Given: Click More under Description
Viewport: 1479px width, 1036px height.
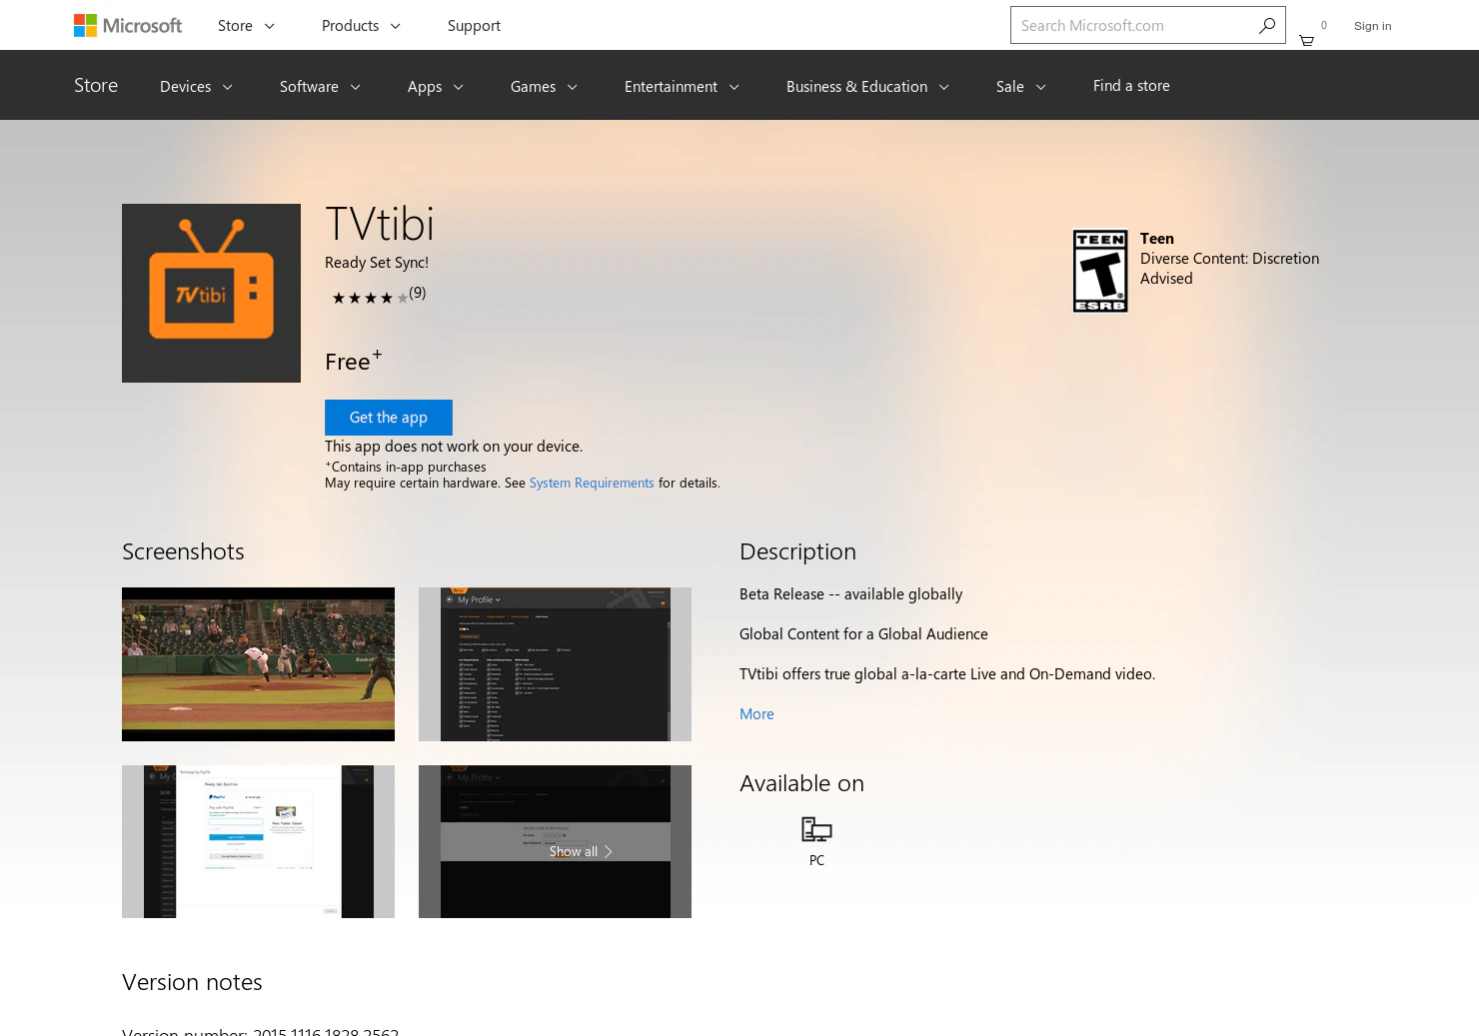Looking at the screenshot, I should pyautogui.click(x=756, y=714).
